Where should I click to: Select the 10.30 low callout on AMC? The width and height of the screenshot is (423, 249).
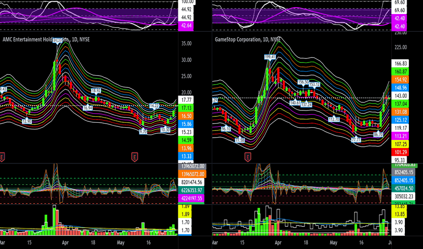coord(165,129)
